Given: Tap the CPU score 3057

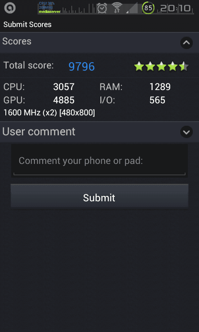Looking at the screenshot, I should tap(64, 87).
